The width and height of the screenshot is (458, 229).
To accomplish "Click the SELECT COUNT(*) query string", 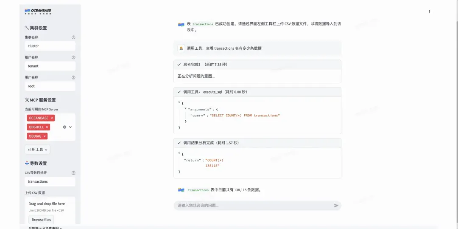I will pyautogui.click(x=245, y=116).
